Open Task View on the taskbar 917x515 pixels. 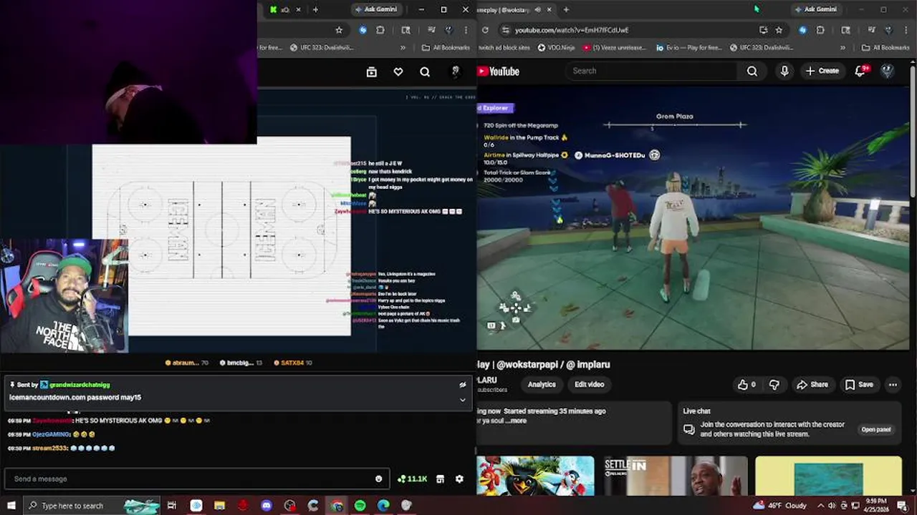point(172,506)
